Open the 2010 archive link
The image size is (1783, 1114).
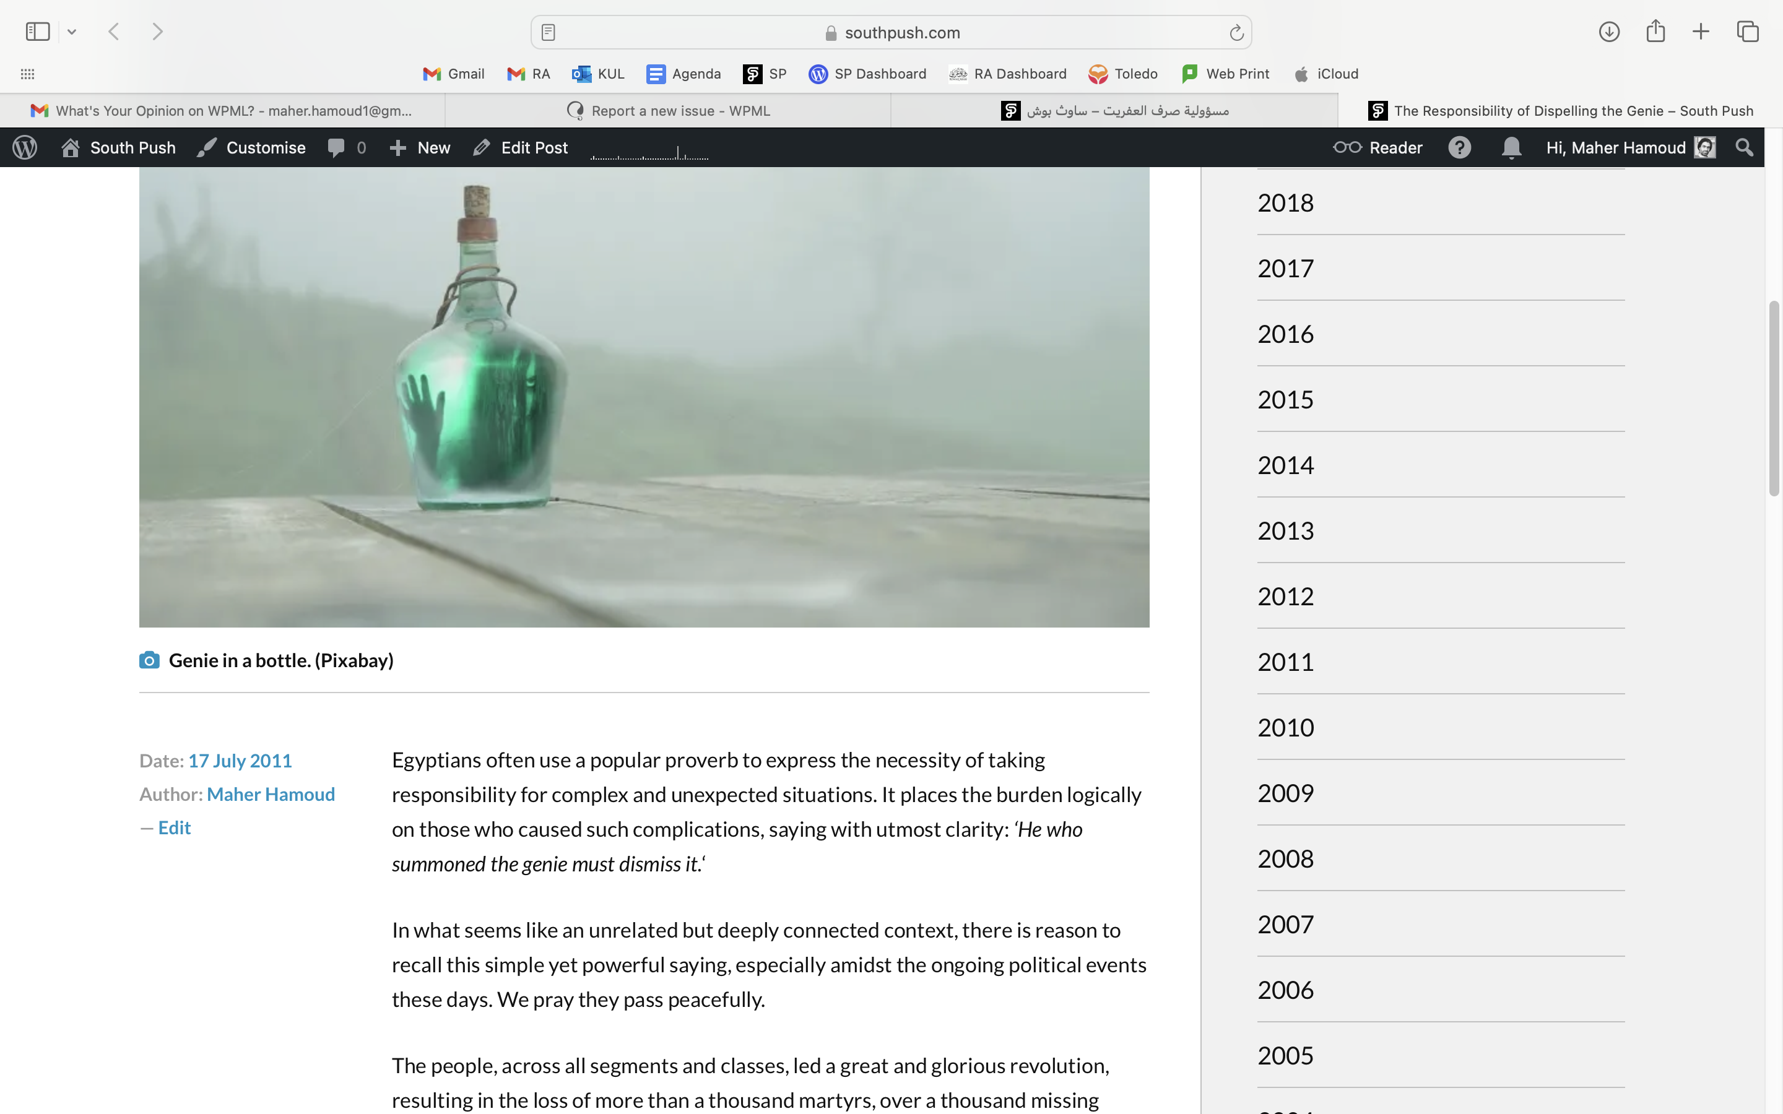coord(1286,727)
